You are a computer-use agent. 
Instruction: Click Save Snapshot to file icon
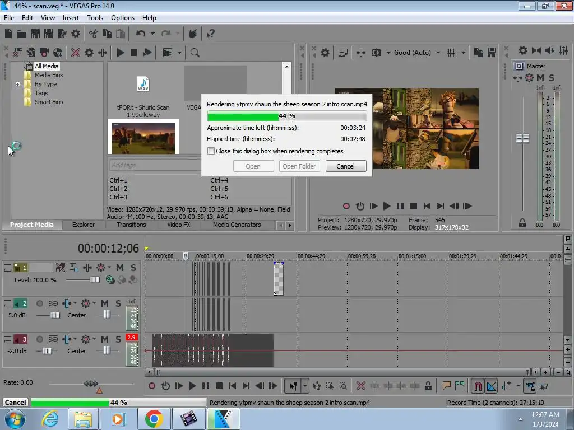pyautogui.click(x=492, y=53)
